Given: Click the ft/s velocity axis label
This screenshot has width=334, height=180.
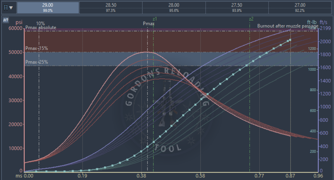Looking at the screenshot, I should 323,22.
